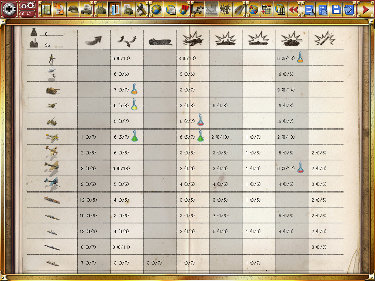This screenshot has height=281, width=375.
Task: Click the branching arrows mobility column header
Action: tap(127, 41)
